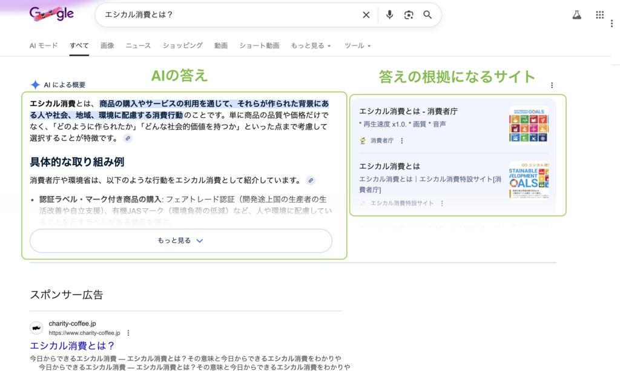This screenshot has height=371, width=620.
Task: Open the ツール dropdown menu
Action: [357, 45]
